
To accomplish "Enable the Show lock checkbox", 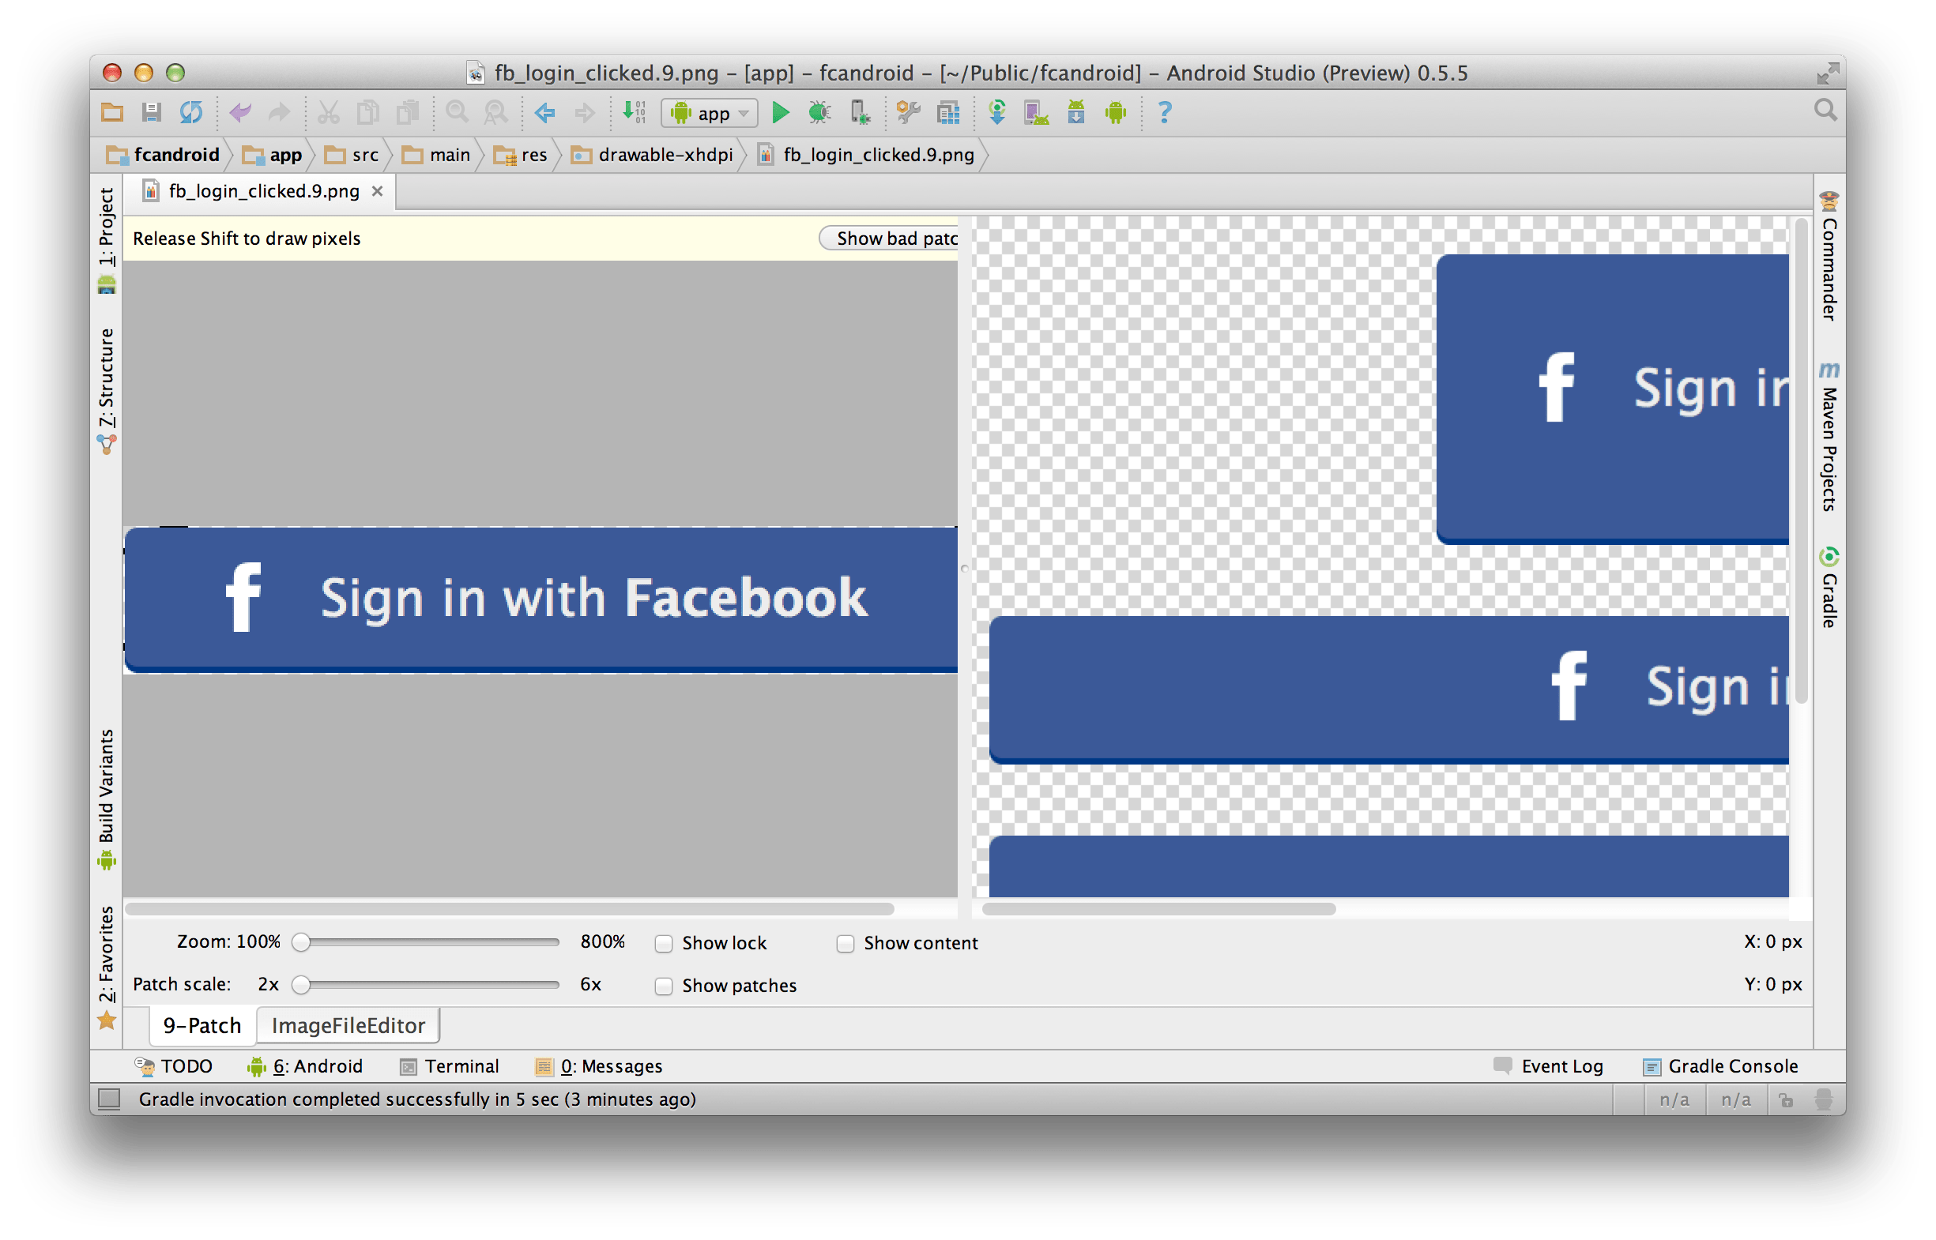I will pyautogui.click(x=664, y=944).
